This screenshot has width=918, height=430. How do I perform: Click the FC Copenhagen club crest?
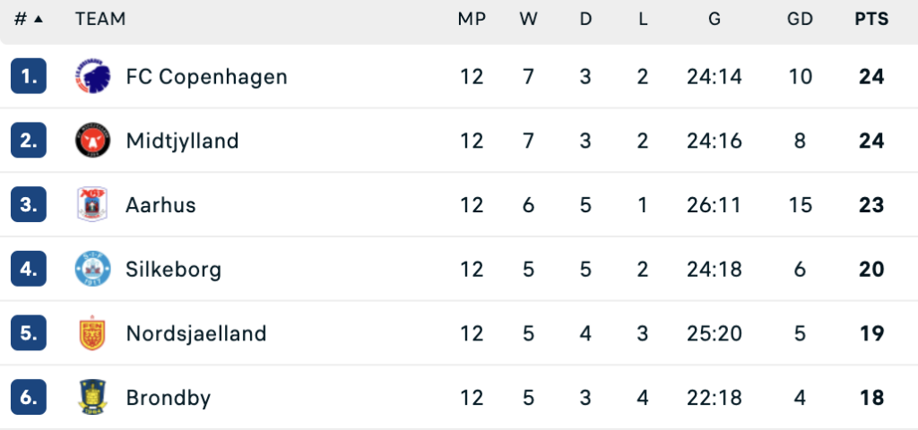pyautogui.click(x=92, y=77)
